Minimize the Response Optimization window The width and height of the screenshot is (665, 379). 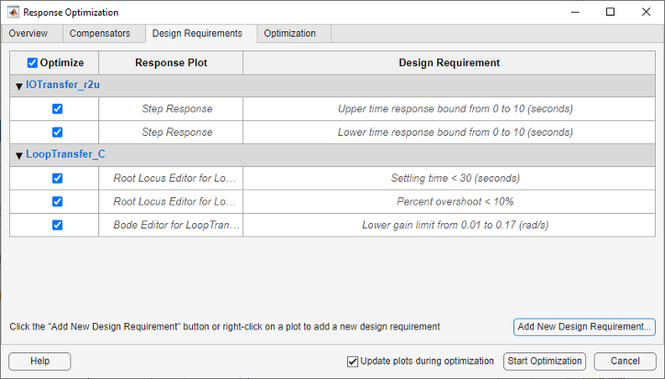click(575, 12)
